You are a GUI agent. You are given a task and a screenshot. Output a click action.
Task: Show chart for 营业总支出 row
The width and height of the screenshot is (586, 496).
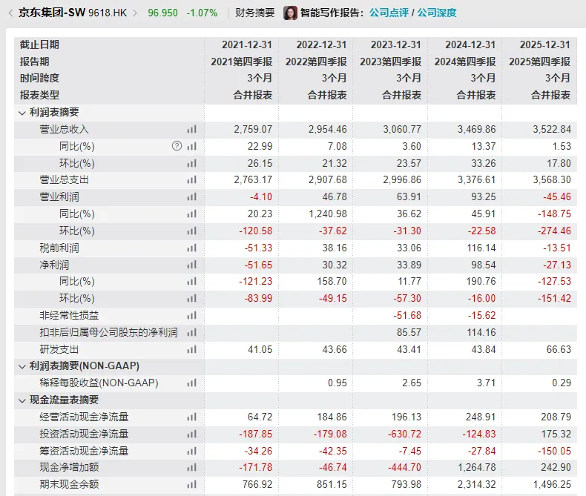(191, 179)
